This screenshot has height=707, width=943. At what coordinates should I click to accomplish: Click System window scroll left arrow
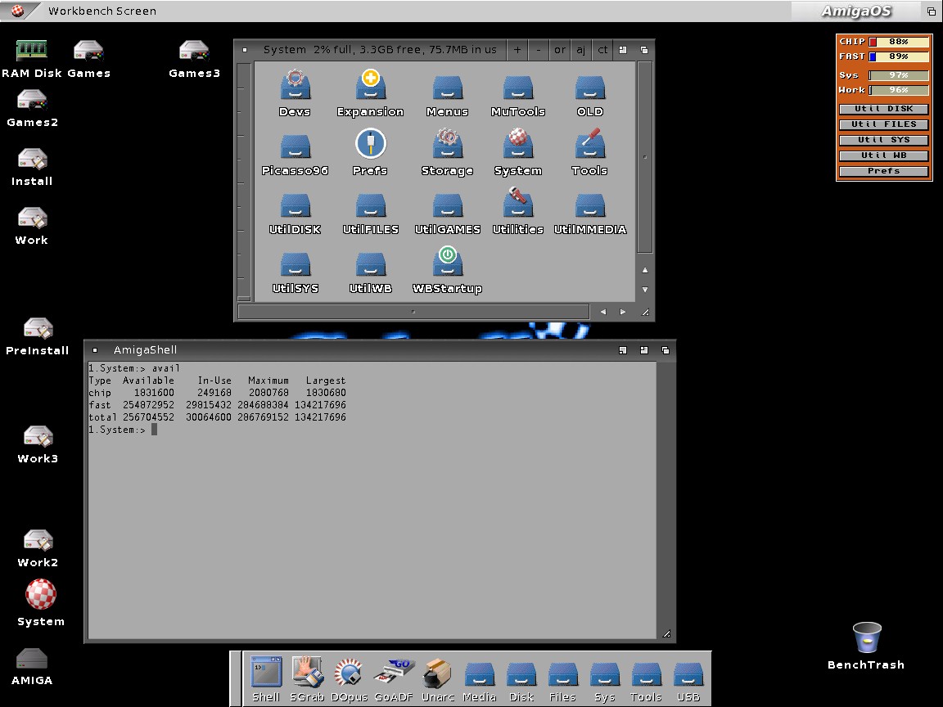[x=603, y=312]
